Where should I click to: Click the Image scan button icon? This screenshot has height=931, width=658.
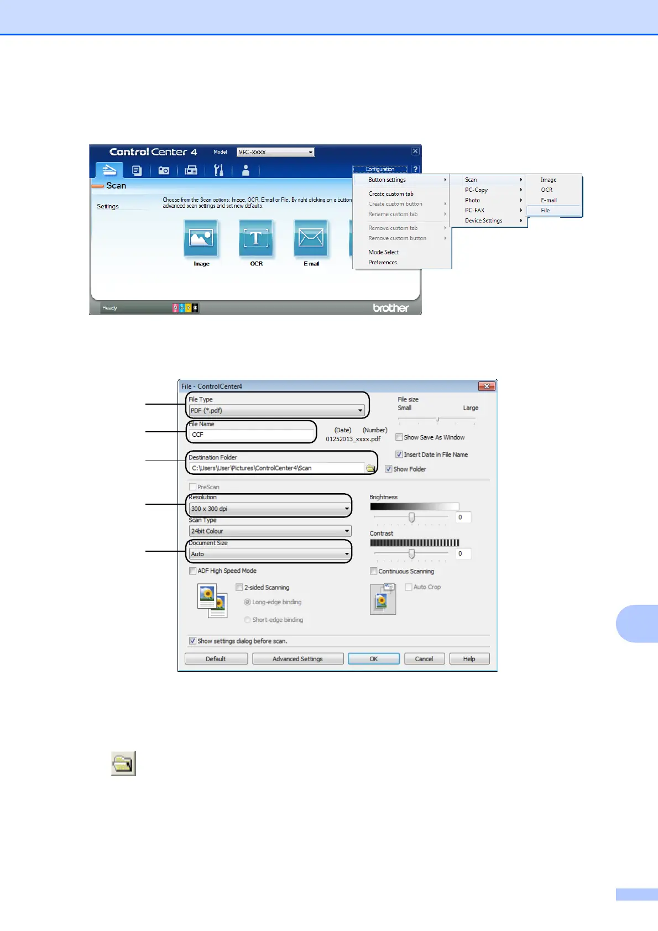[x=201, y=238]
